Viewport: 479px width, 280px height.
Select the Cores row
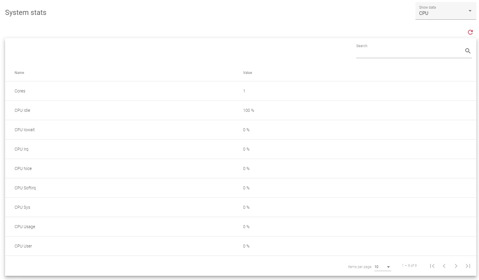pos(20,91)
